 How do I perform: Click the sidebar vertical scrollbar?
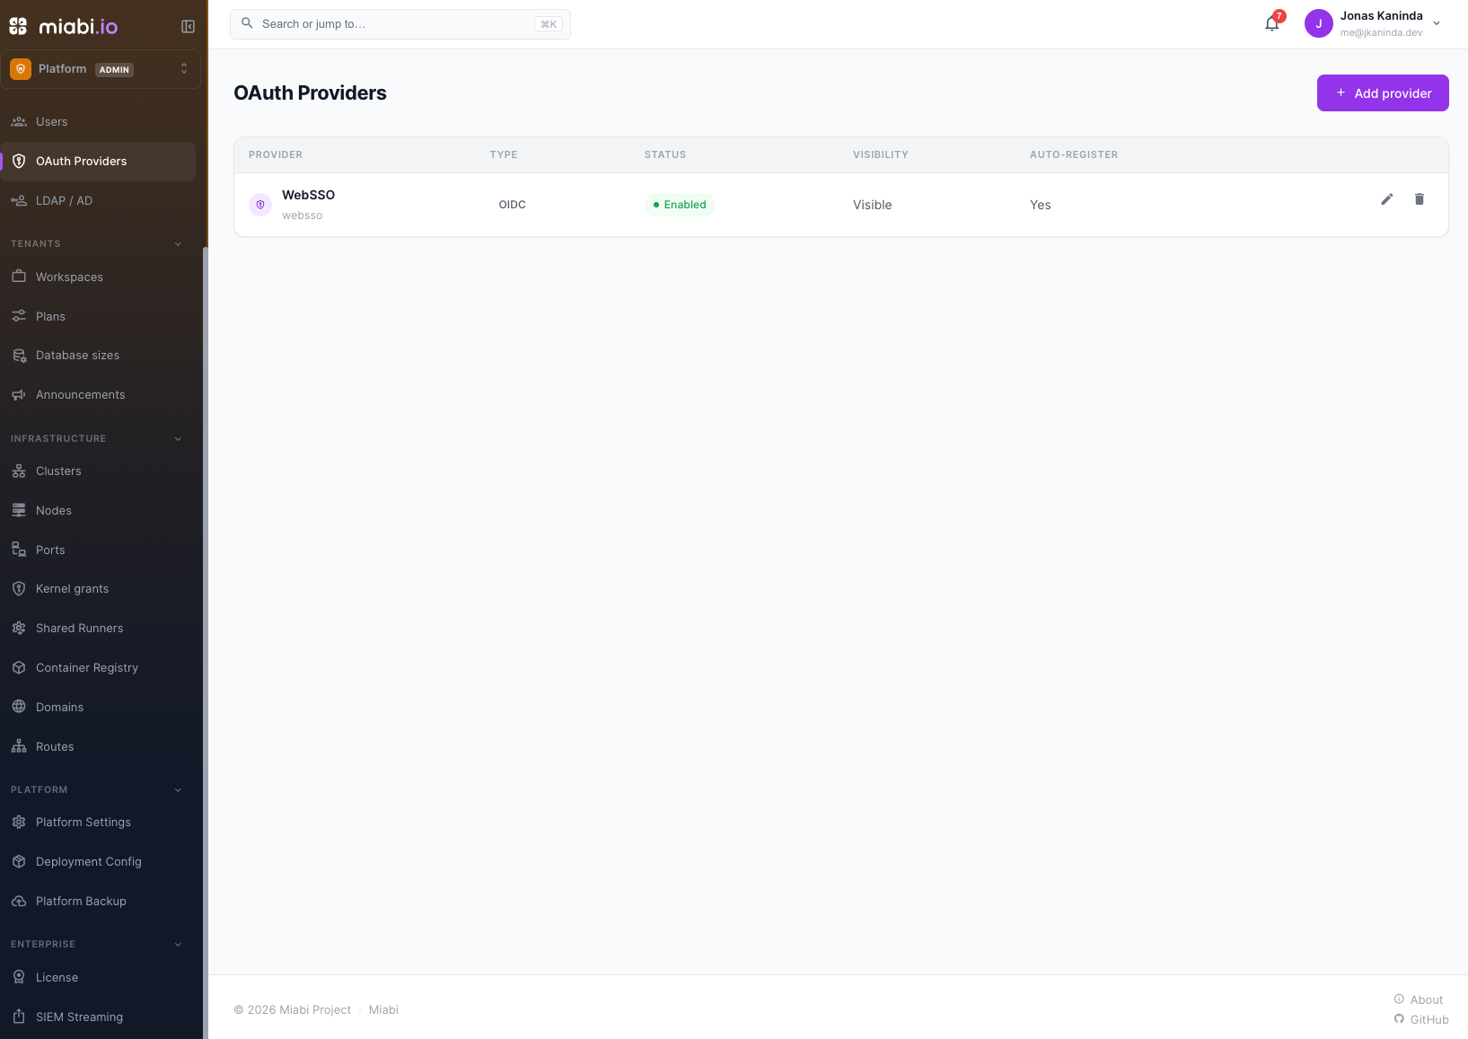[x=206, y=642]
